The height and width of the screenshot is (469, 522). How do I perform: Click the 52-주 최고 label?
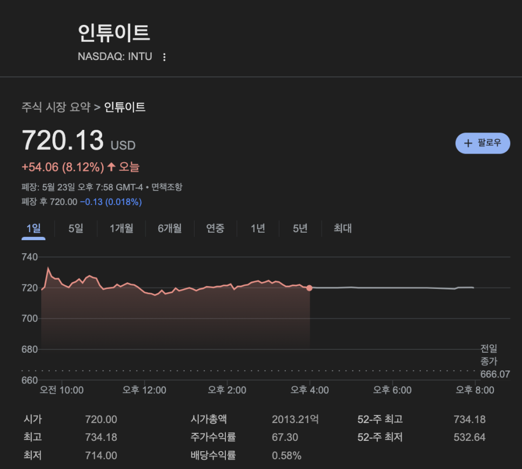click(x=380, y=419)
